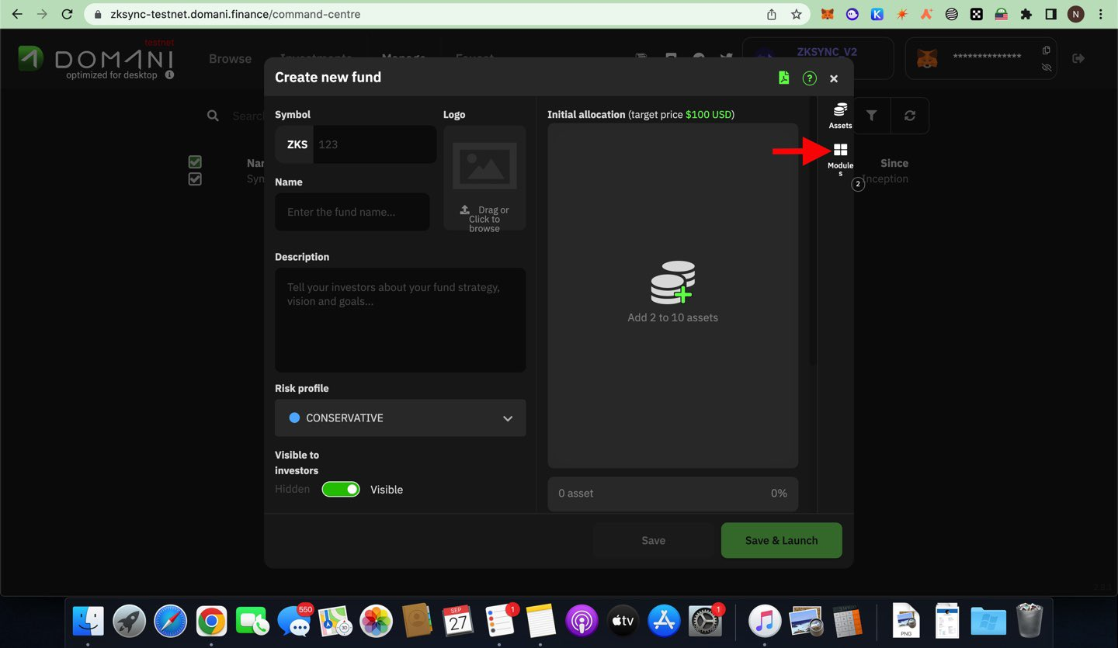Open the Calendar app in the Dock

click(458, 621)
